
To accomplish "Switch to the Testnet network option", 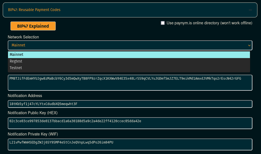I will pos(129,68).
